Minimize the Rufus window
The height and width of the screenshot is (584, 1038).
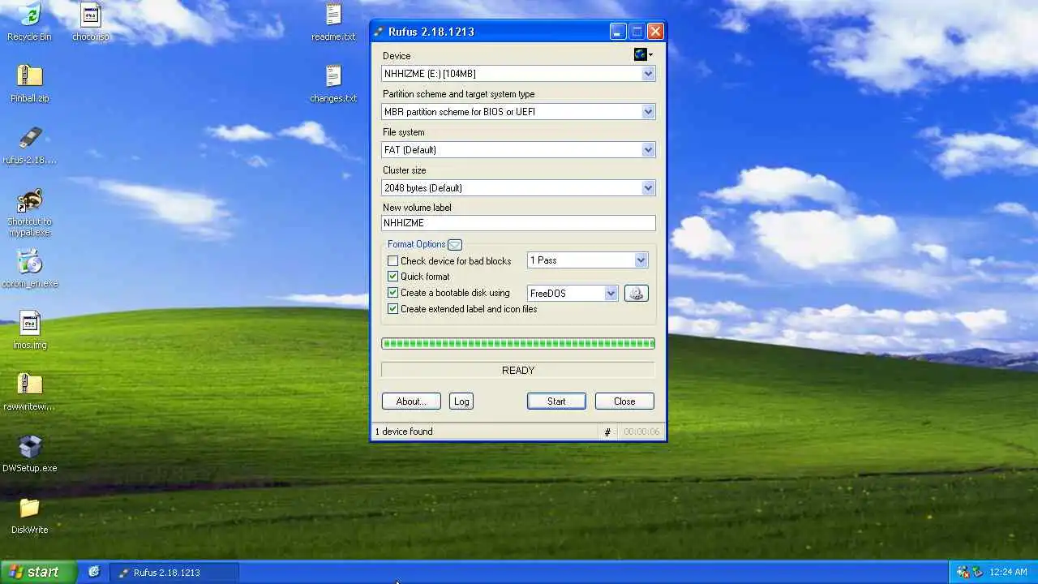pyautogui.click(x=618, y=32)
